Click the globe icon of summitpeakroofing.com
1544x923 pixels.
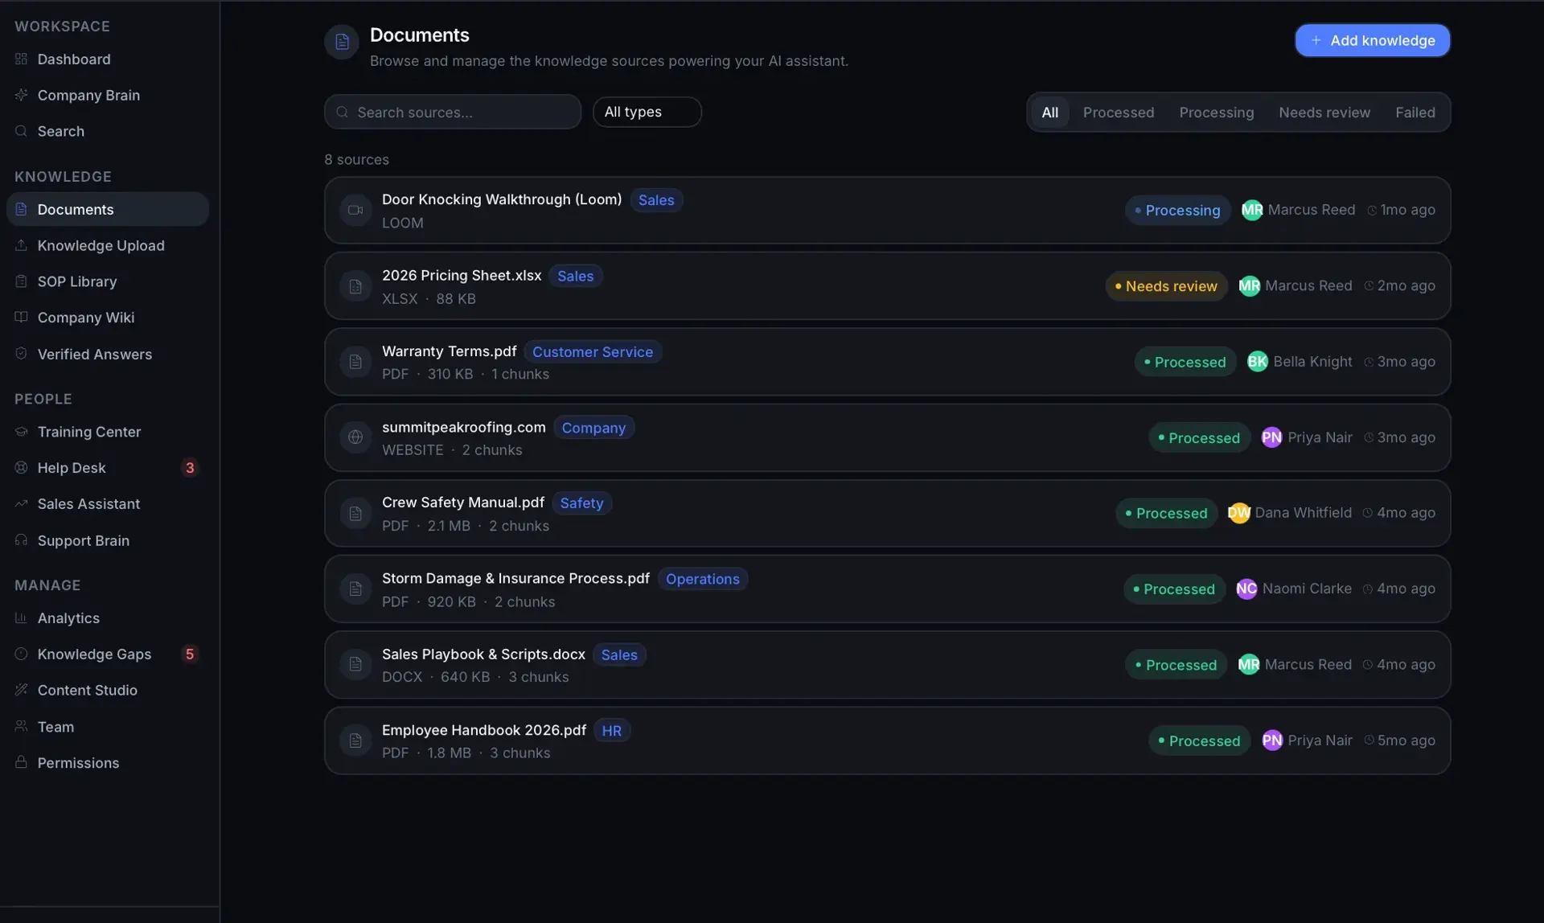[x=355, y=437]
